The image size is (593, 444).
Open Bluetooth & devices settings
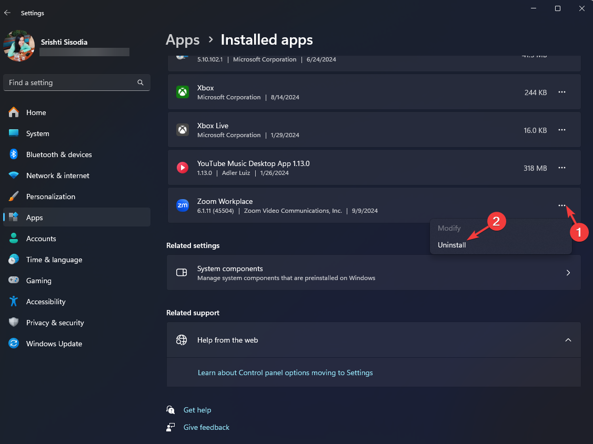59,154
